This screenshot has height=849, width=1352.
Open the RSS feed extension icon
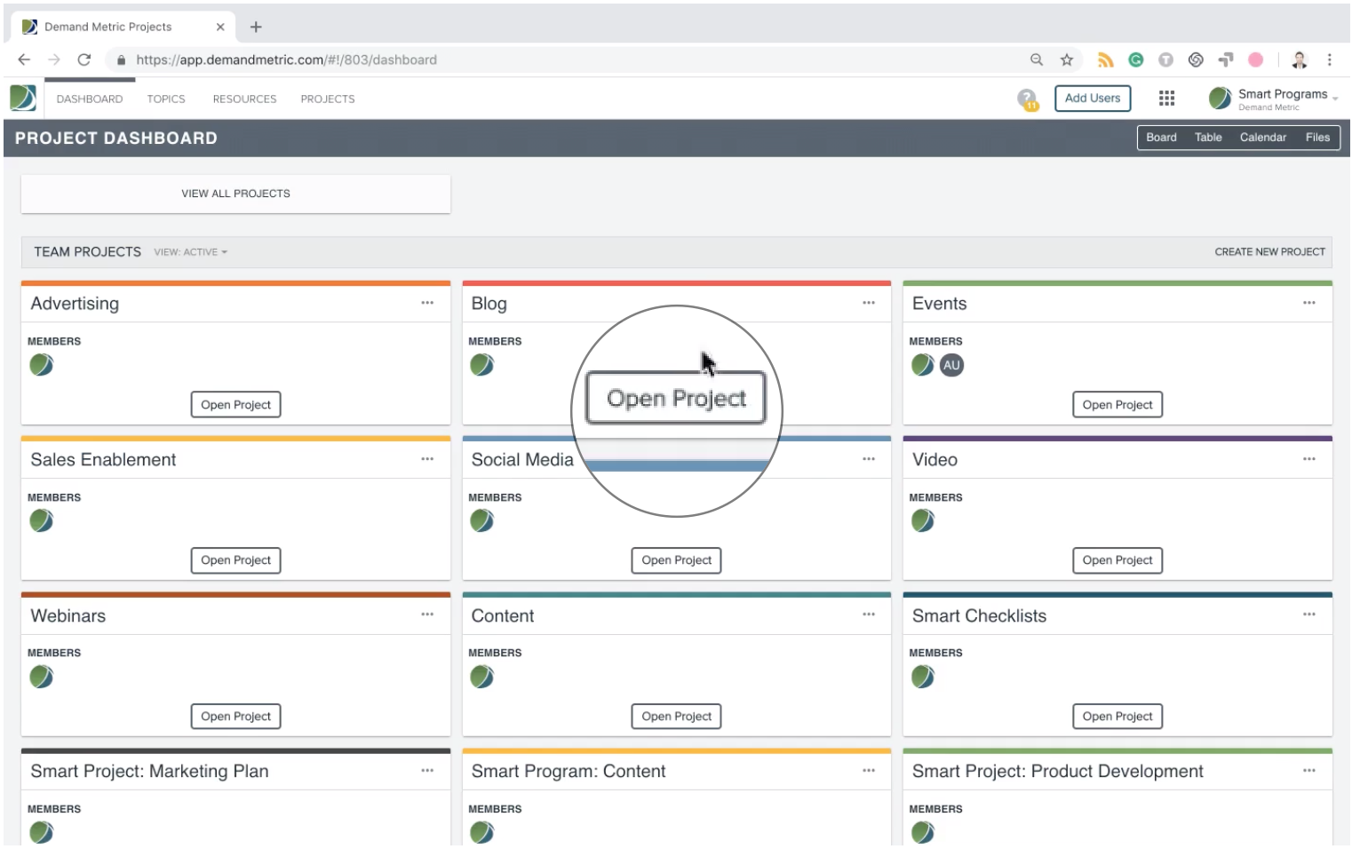click(1105, 60)
